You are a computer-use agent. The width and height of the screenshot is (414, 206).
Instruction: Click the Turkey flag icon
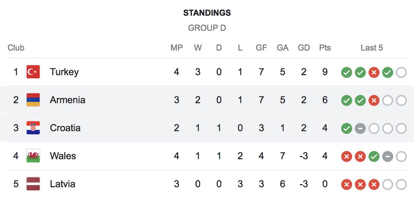pos(33,72)
